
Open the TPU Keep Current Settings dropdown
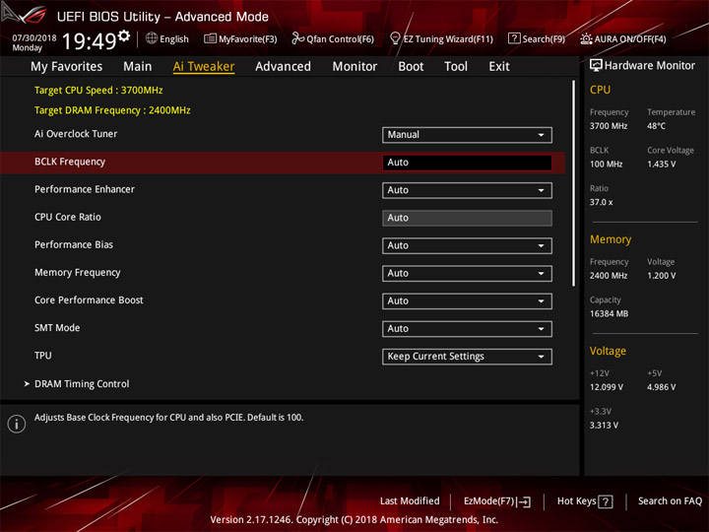pos(467,357)
